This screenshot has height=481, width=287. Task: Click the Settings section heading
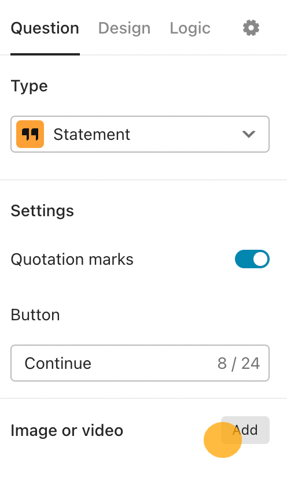coord(42,211)
